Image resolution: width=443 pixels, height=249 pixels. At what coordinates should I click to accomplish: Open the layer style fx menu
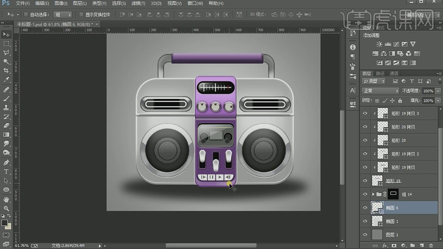(x=385, y=245)
